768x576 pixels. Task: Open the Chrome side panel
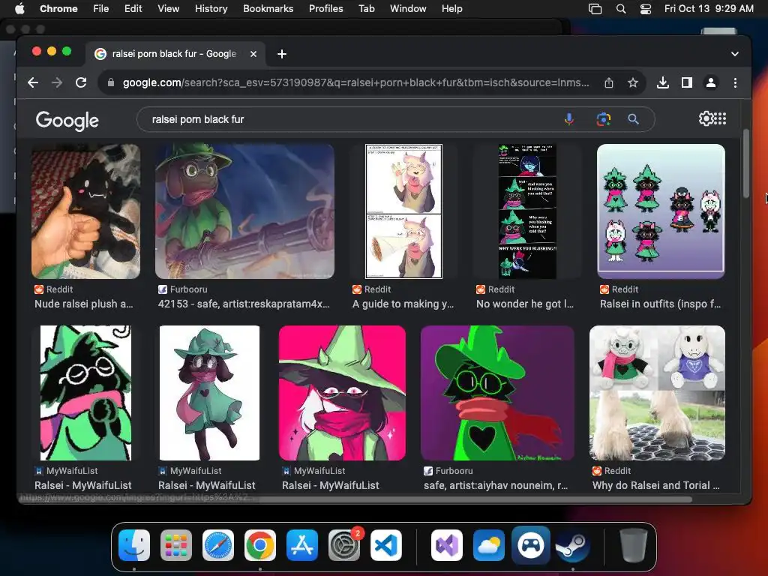tap(687, 82)
